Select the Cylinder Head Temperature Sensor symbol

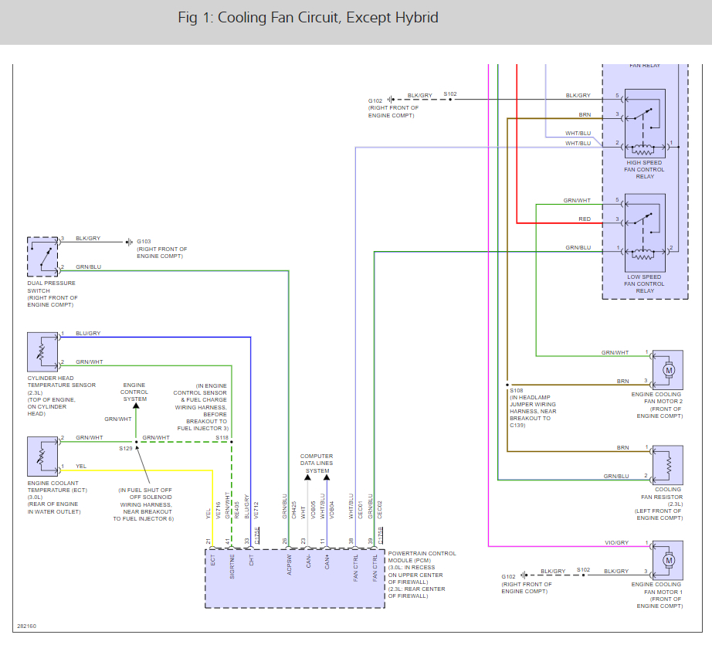pos(42,351)
